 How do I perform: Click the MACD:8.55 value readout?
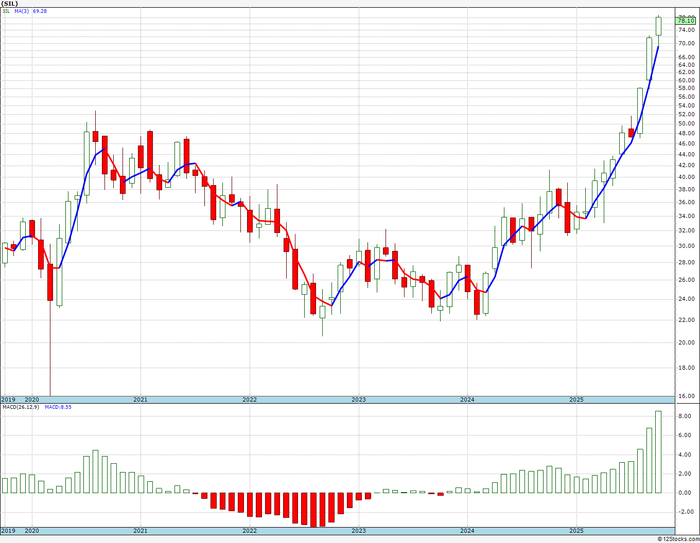[x=58, y=407]
